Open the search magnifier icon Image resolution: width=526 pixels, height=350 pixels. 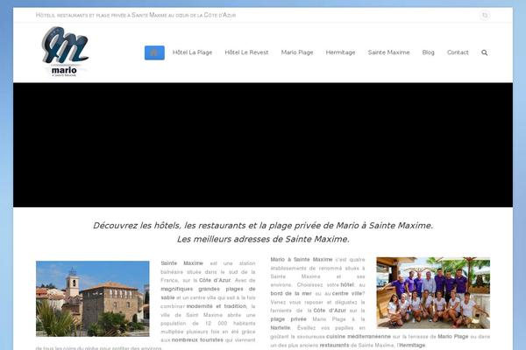[485, 52]
